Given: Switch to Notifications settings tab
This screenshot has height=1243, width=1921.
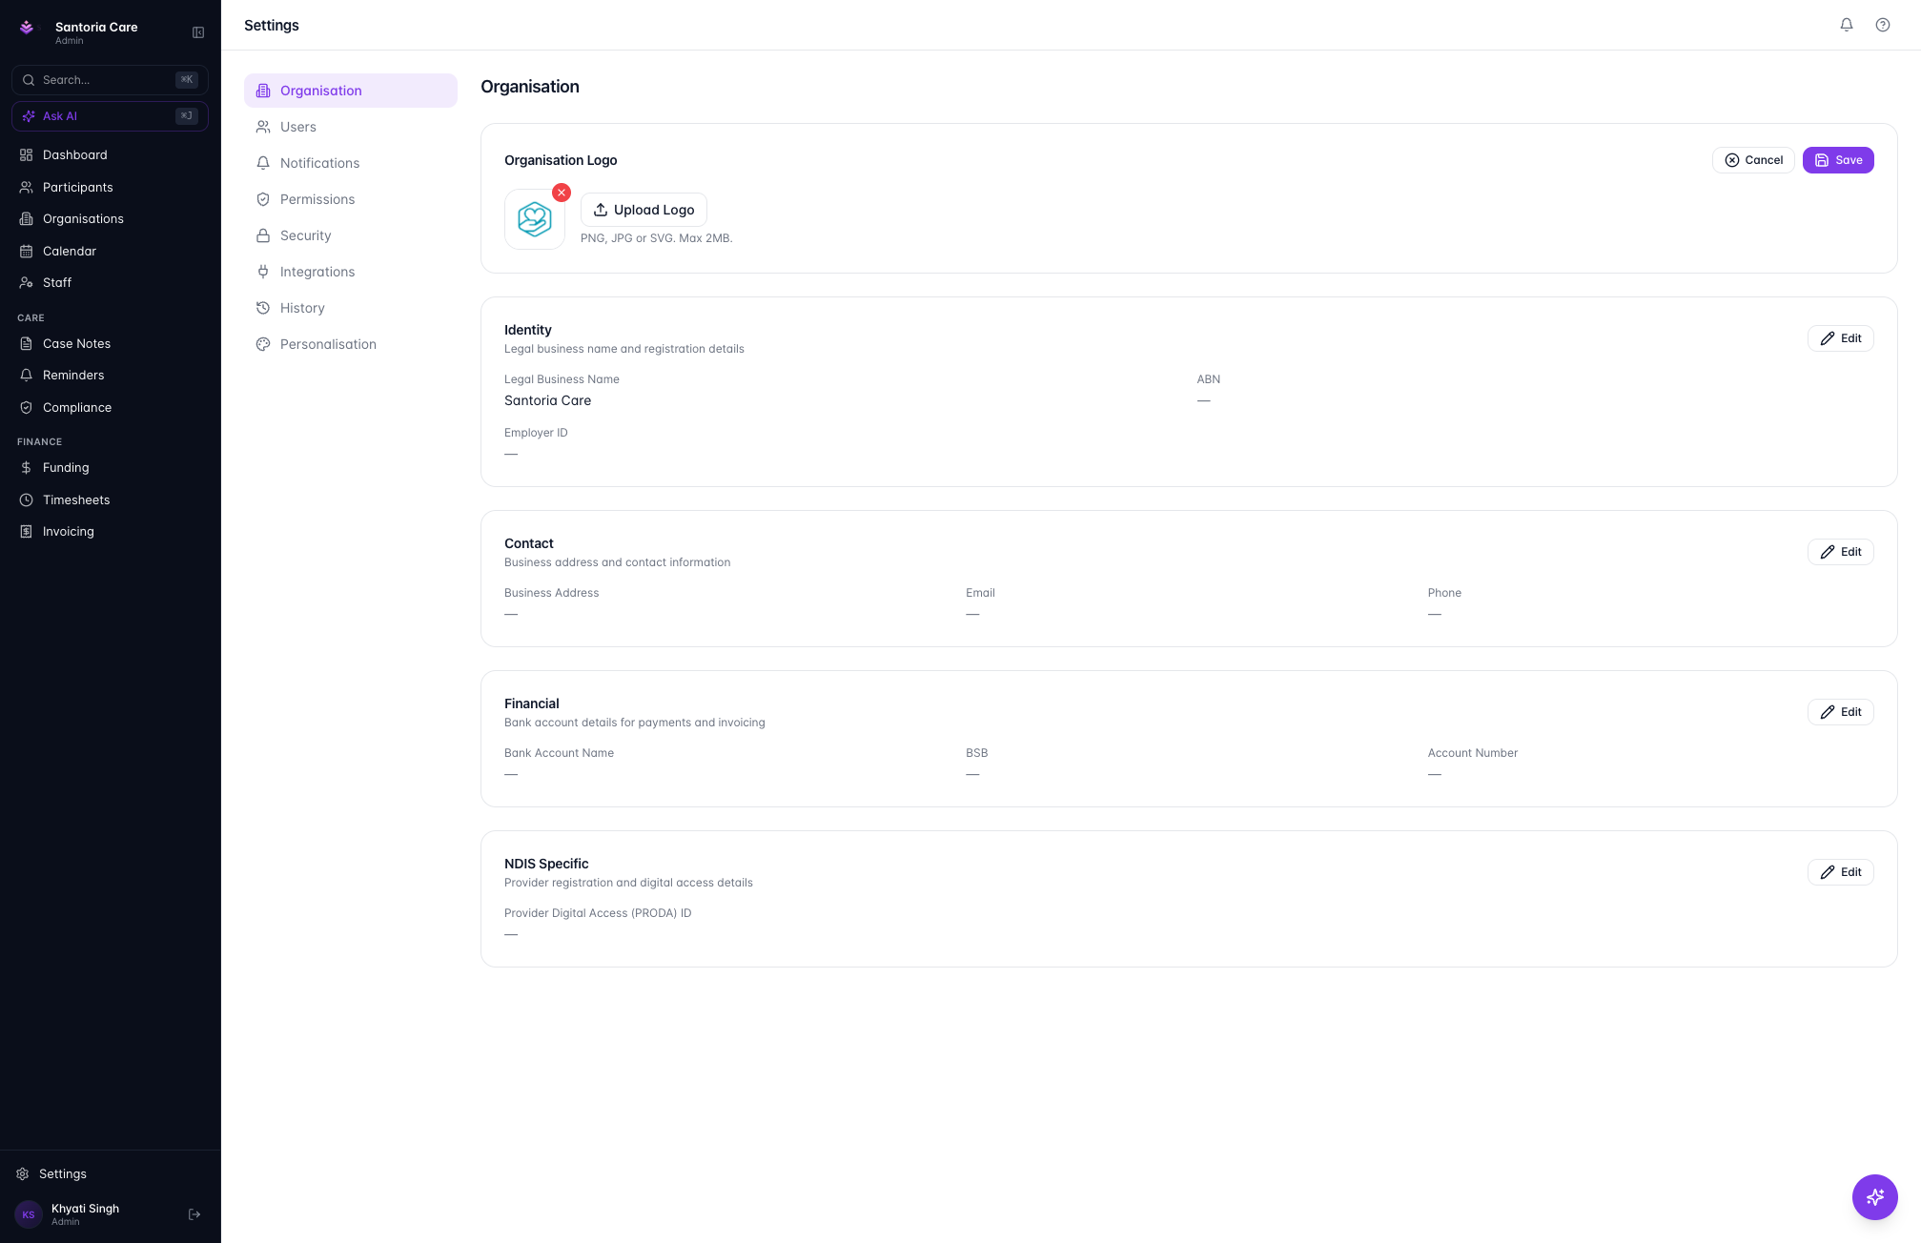Looking at the screenshot, I should pyautogui.click(x=351, y=163).
